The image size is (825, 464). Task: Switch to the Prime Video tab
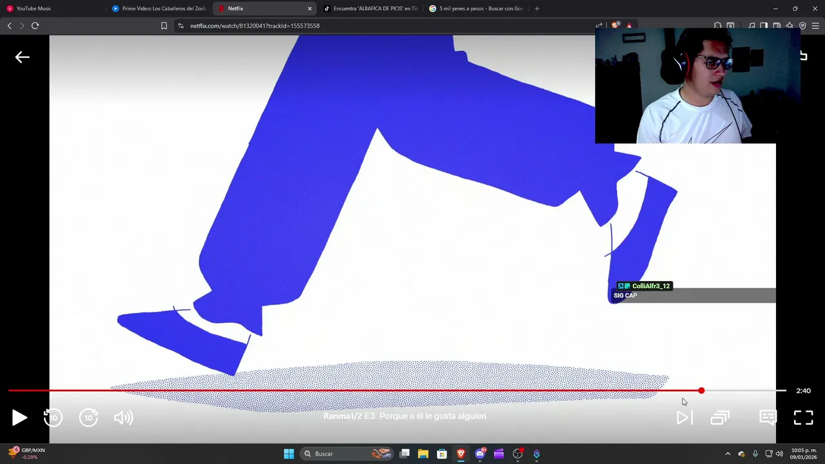[159, 8]
